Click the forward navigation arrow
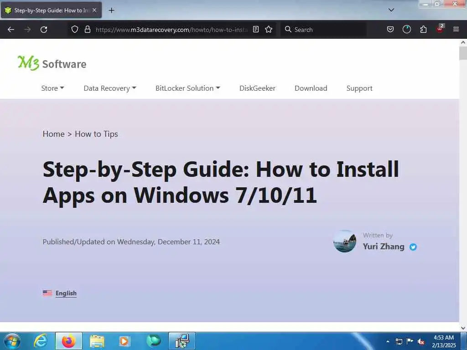The height and width of the screenshot is (350, 467). [27, 30]
